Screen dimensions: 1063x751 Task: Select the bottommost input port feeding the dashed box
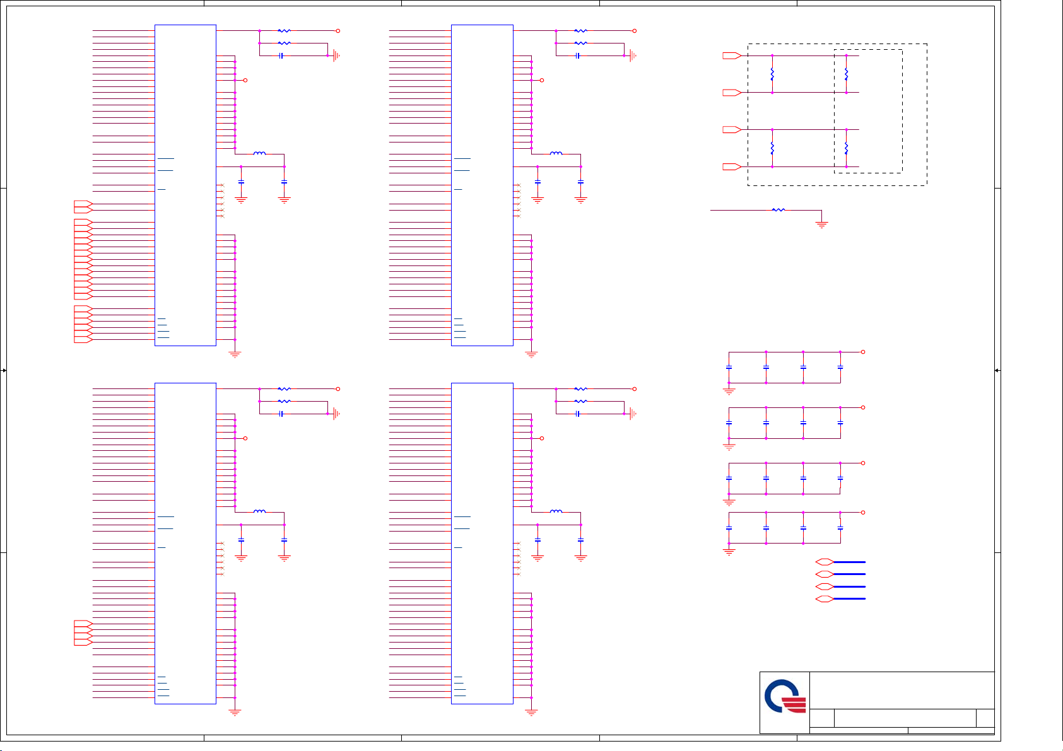(732, 166)
